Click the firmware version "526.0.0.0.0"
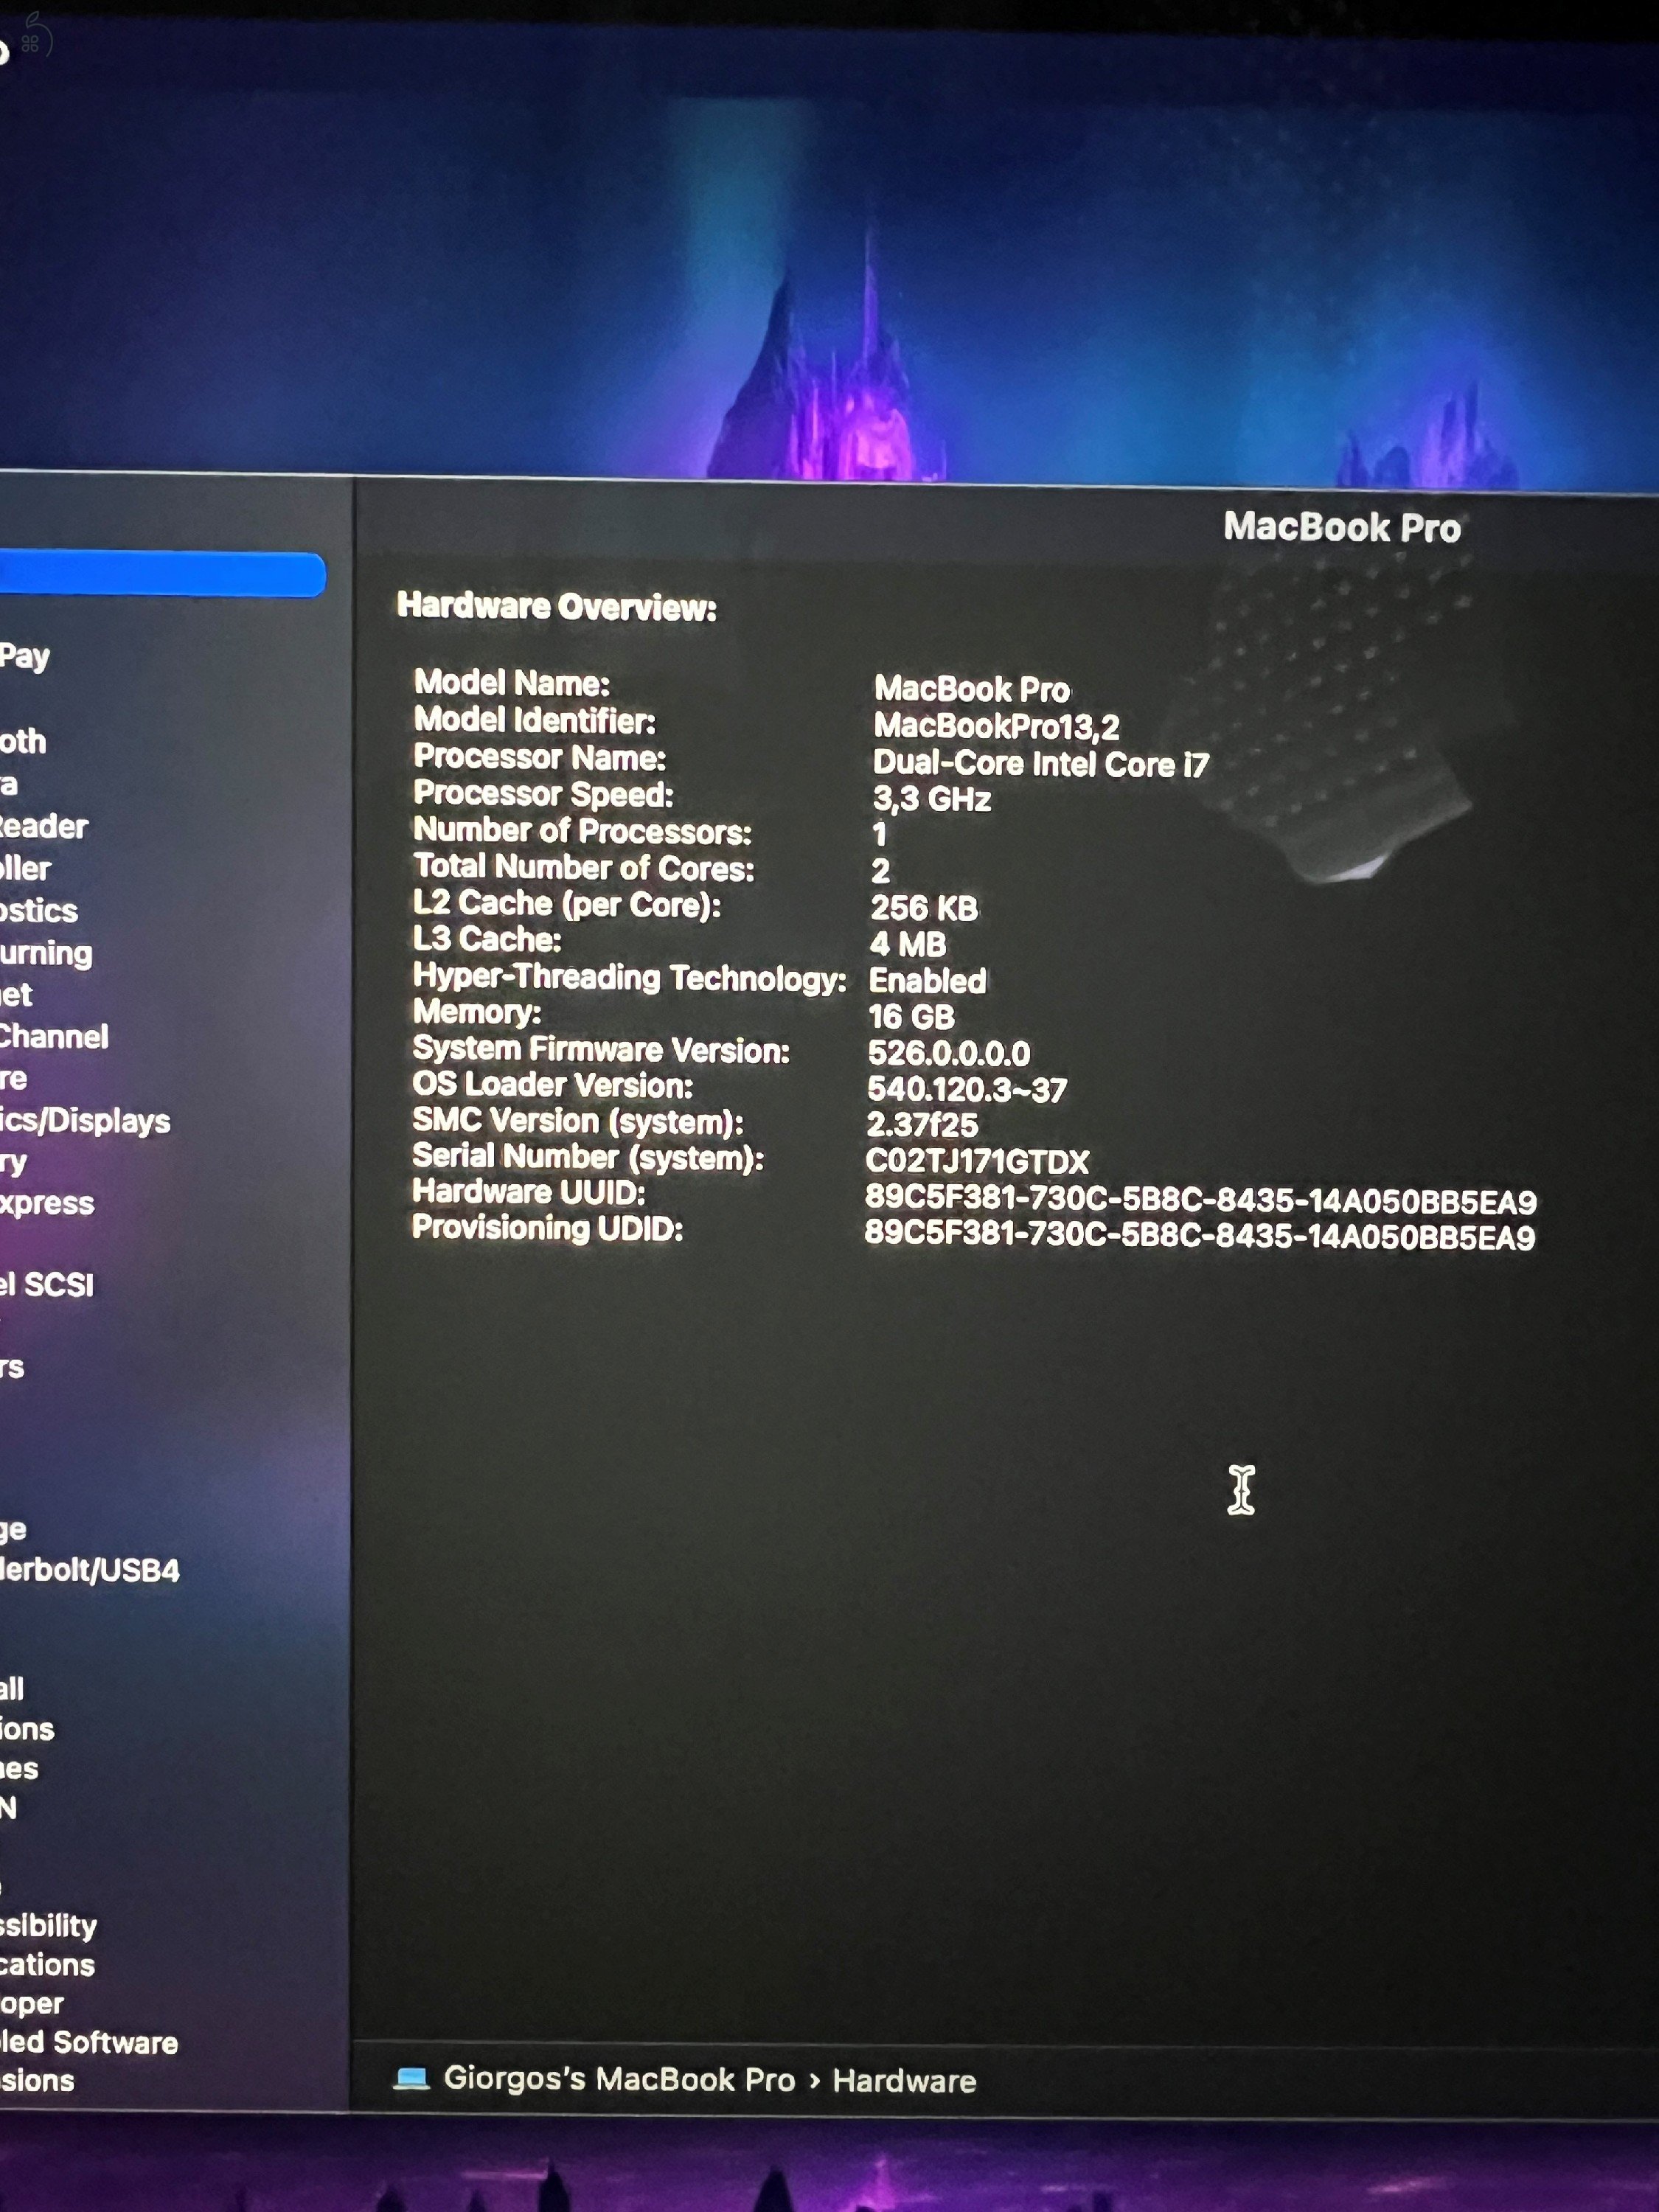The height and width of the screenshot is (2212, 1659). coord(949,1053)
